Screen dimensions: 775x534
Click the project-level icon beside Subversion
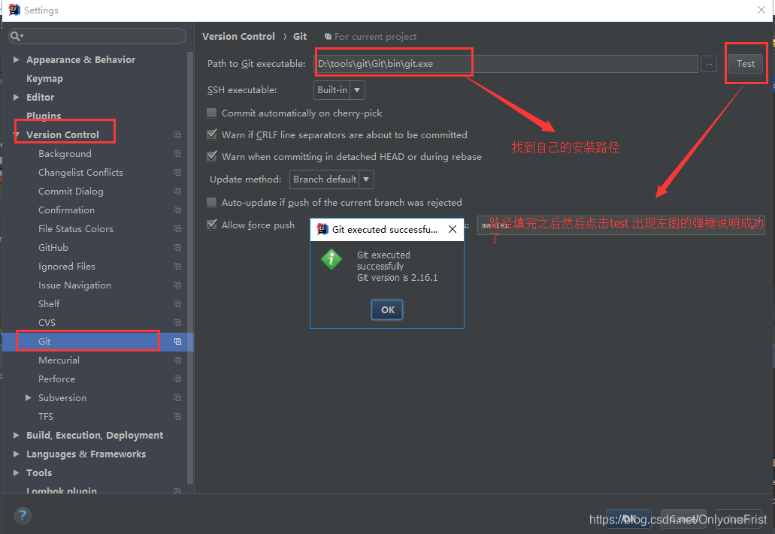point(178,397)
